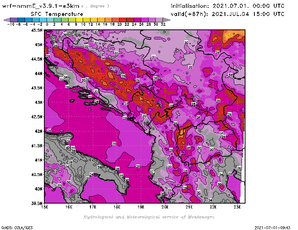Select the '16E' longitude label
The width and height of the screenshot is (298, 230).
coord(69,207)
